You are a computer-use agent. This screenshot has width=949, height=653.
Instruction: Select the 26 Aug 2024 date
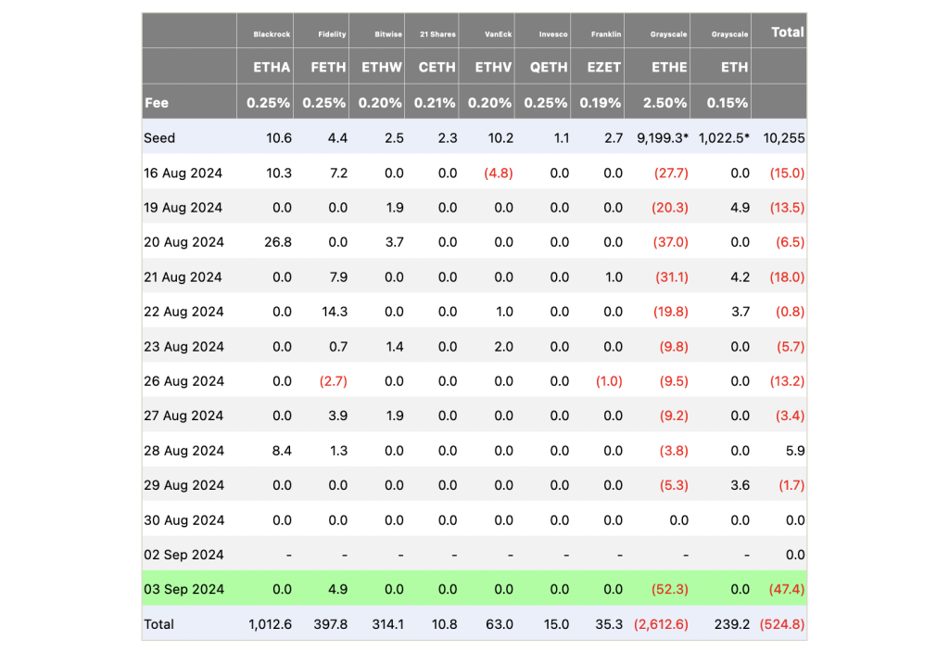[x=184, y=381]
